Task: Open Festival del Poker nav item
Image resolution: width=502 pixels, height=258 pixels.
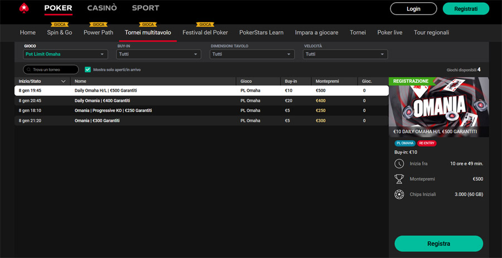Action: coord(205,33)
